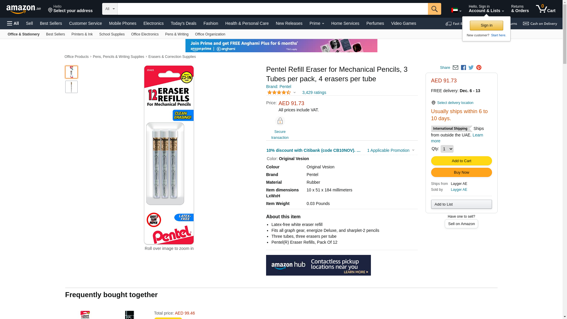Share product on Pinterest

pyautogui.click(x=479, y=68)
